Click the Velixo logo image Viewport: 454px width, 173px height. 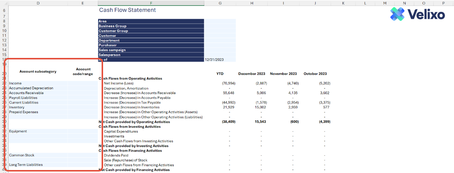point(418,14)
